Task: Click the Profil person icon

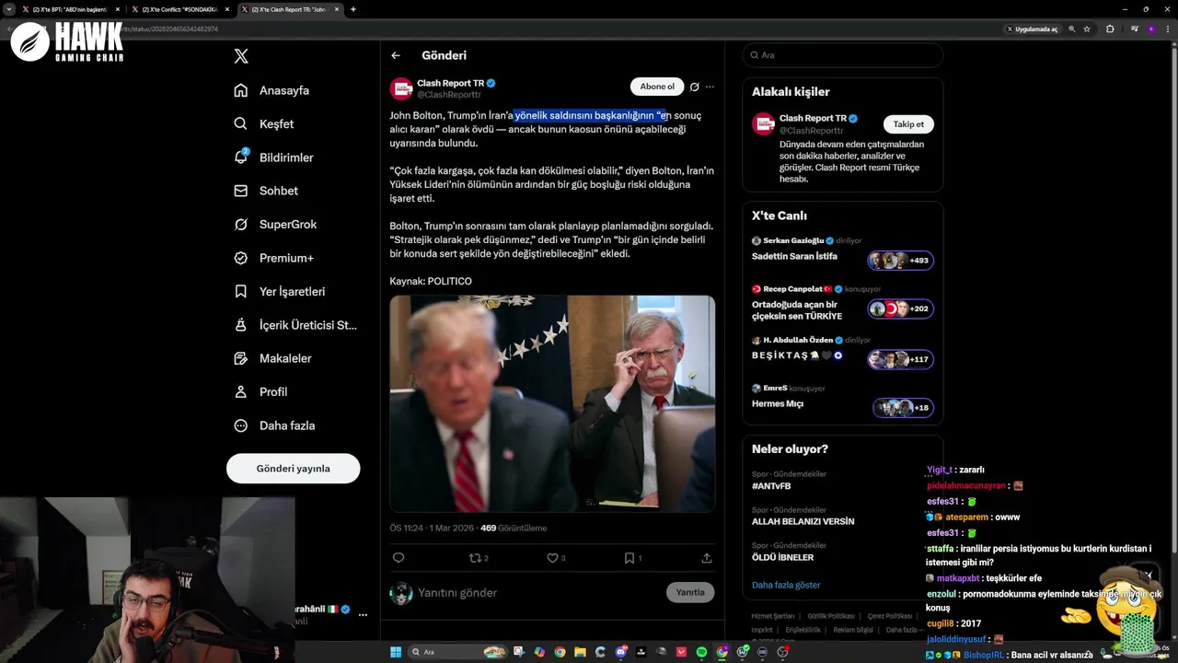Action: [241, 391]
